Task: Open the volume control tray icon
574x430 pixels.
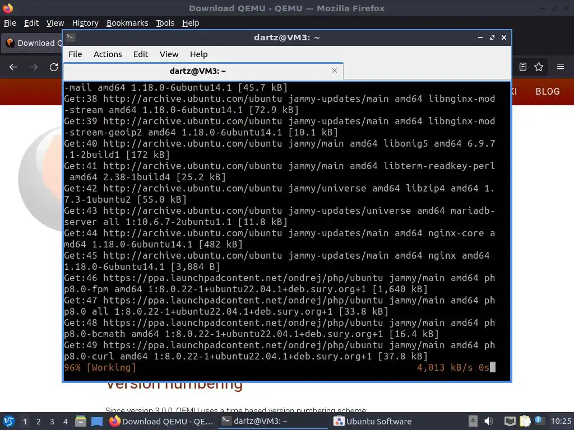Action: coord(489,421)
